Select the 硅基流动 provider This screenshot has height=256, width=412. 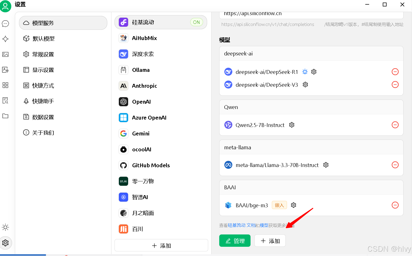click(161, 22)
